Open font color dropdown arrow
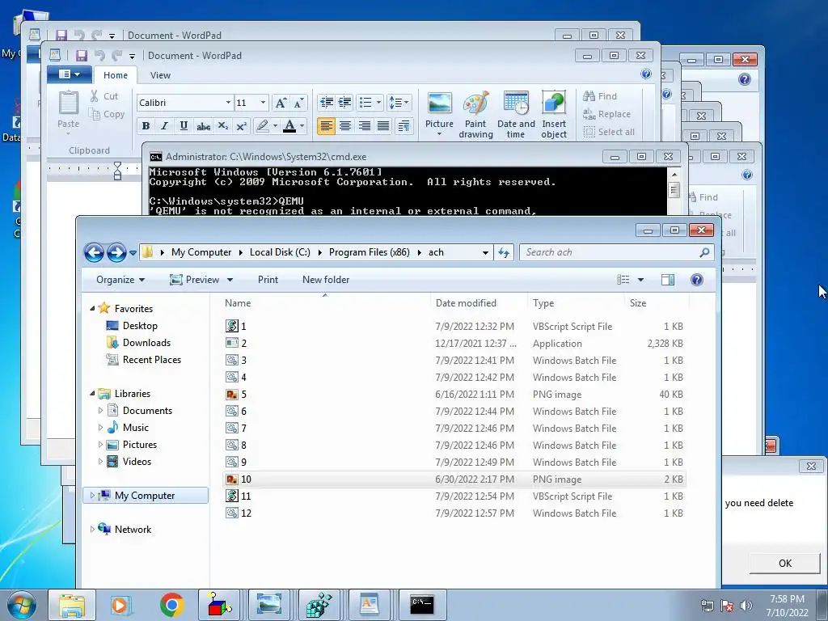Viewport: 828px width, 621px height. (302, 125)
